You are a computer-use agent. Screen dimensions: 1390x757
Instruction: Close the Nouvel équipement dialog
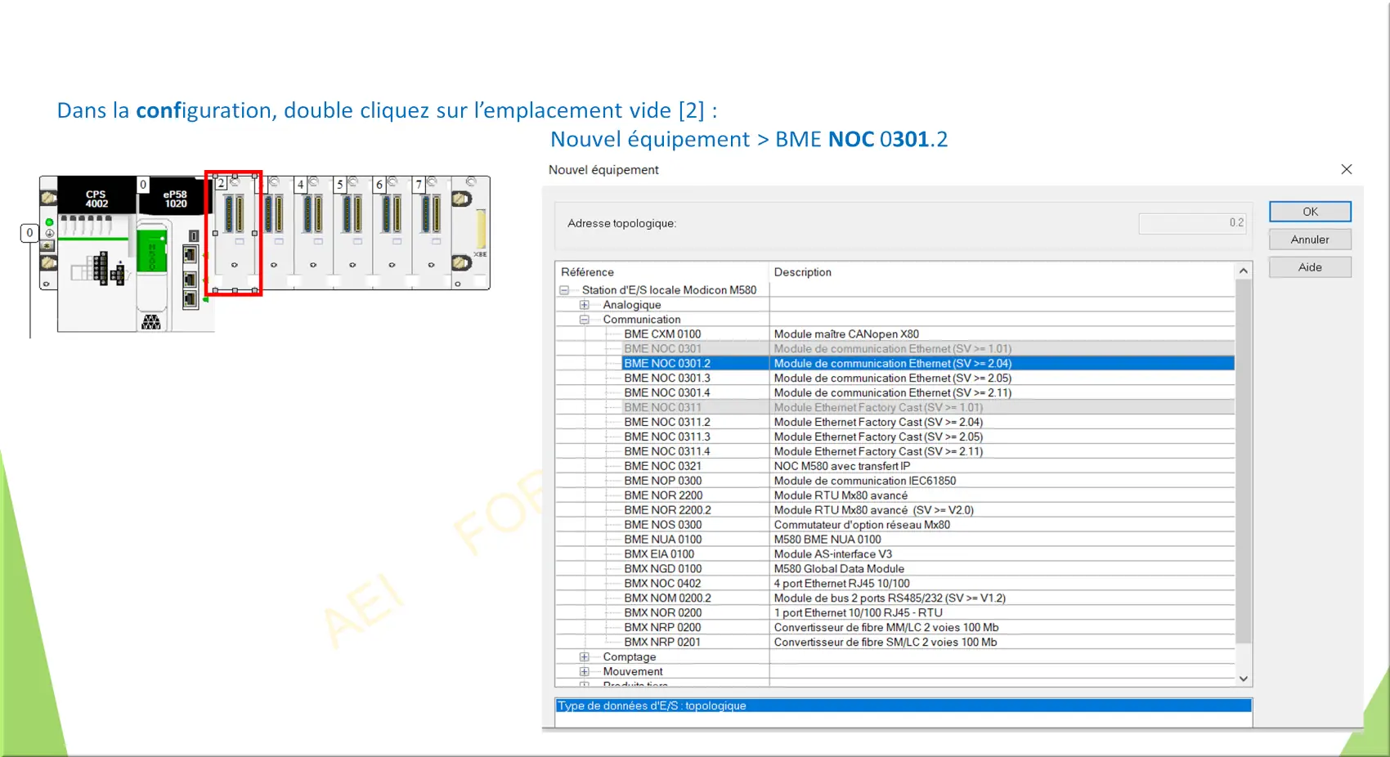coord(1347,169)
